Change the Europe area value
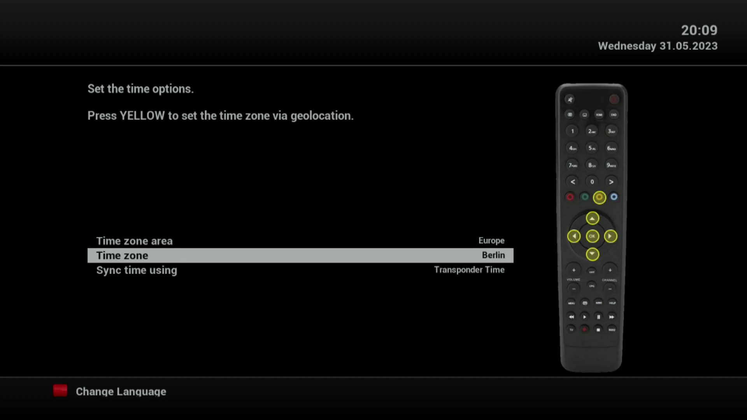 point(491,241)
